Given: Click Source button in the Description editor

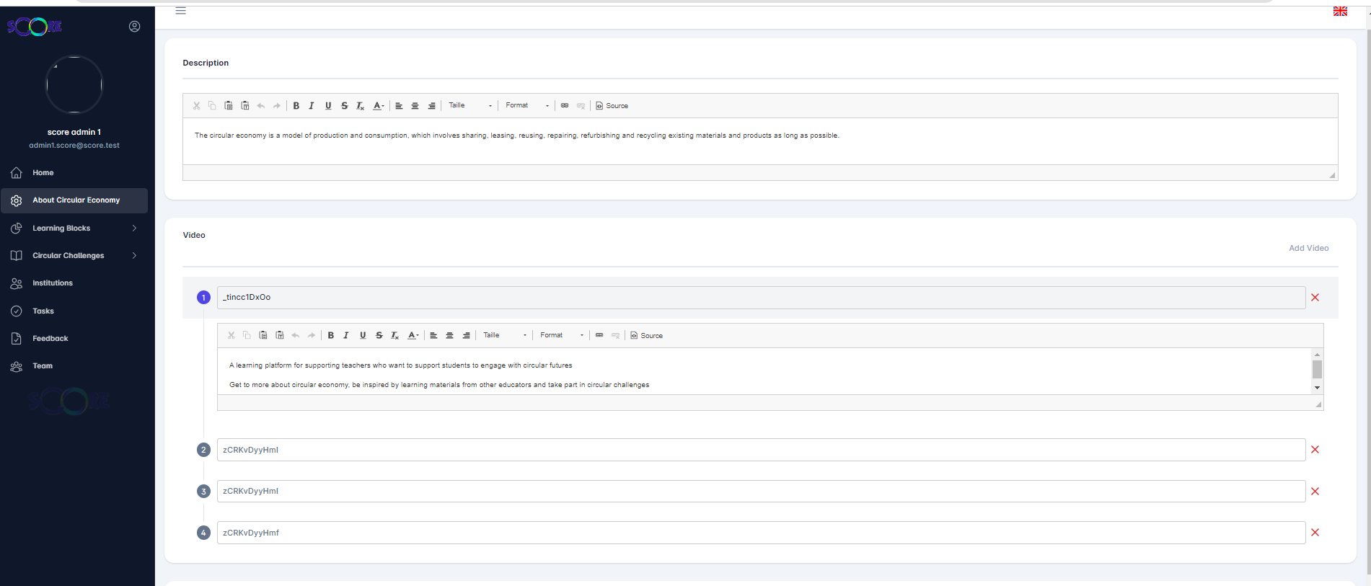Looking at the screenshot, I should point(612,106).
